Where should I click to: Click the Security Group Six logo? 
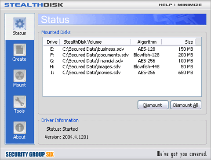(30, 154)
